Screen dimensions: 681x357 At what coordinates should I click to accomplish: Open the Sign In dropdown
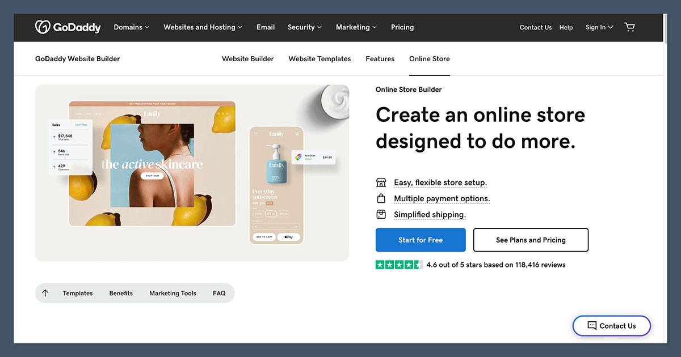click(x=599, y=27)
